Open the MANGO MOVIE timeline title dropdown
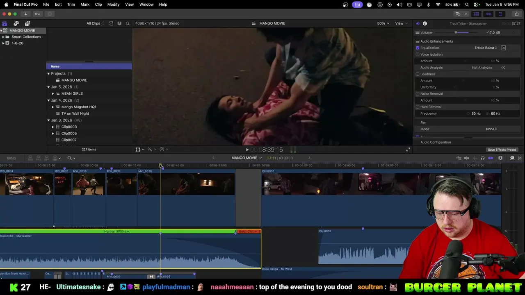This screenshot has width=525, height=295. pyautogui.click(x=247, y=158)
